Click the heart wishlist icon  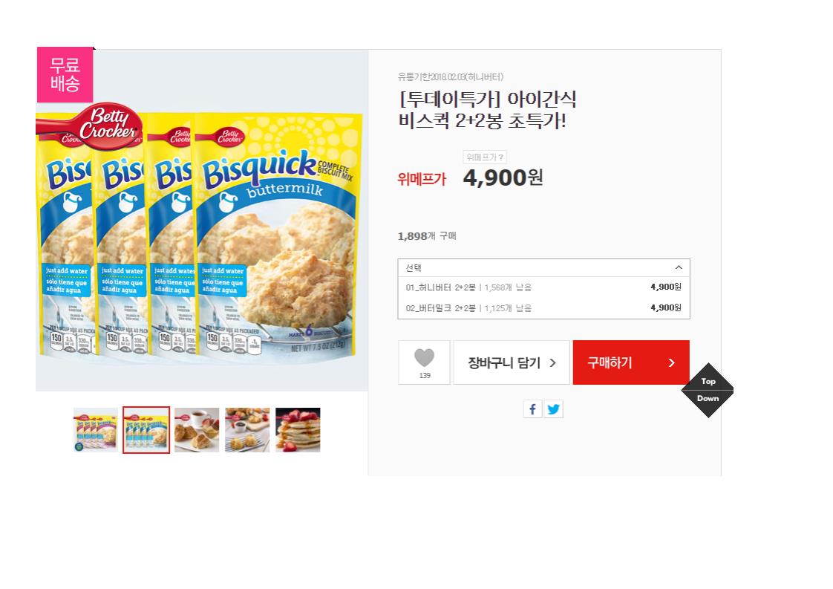424,358
